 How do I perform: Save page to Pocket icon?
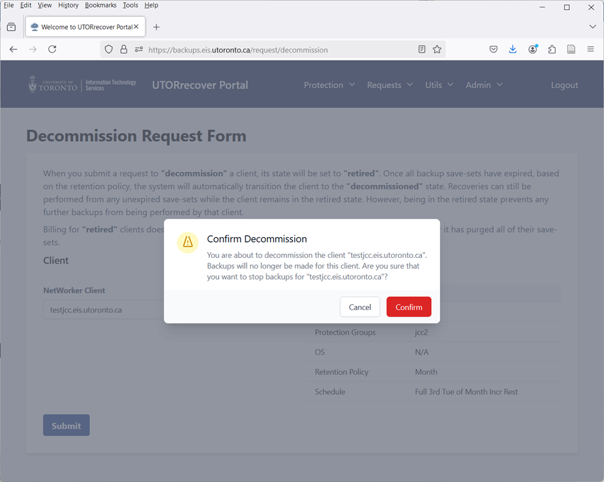pyautogui.click(x=494, y=49)
